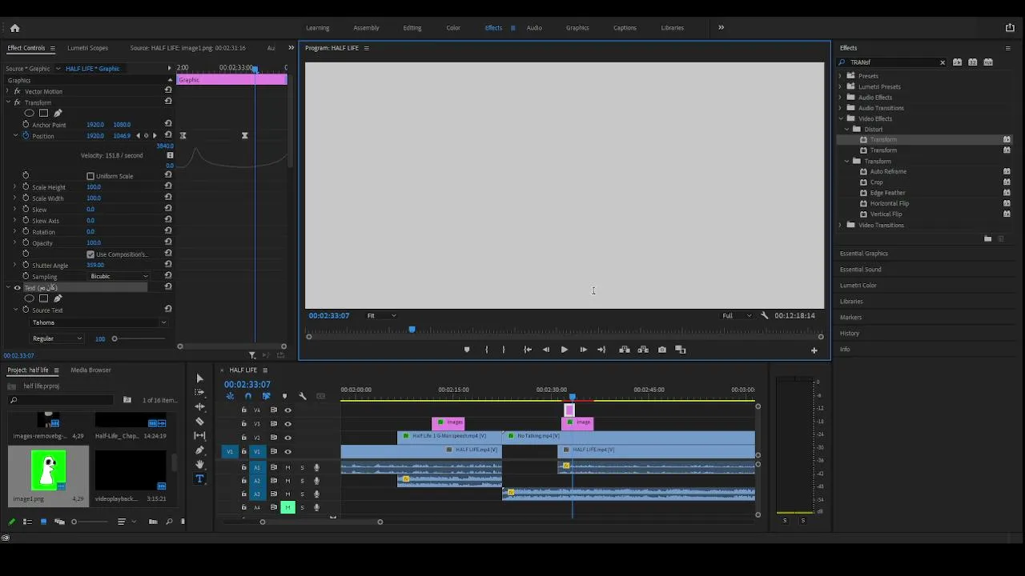Open workspace overflow chevron menu

point(721,28)
